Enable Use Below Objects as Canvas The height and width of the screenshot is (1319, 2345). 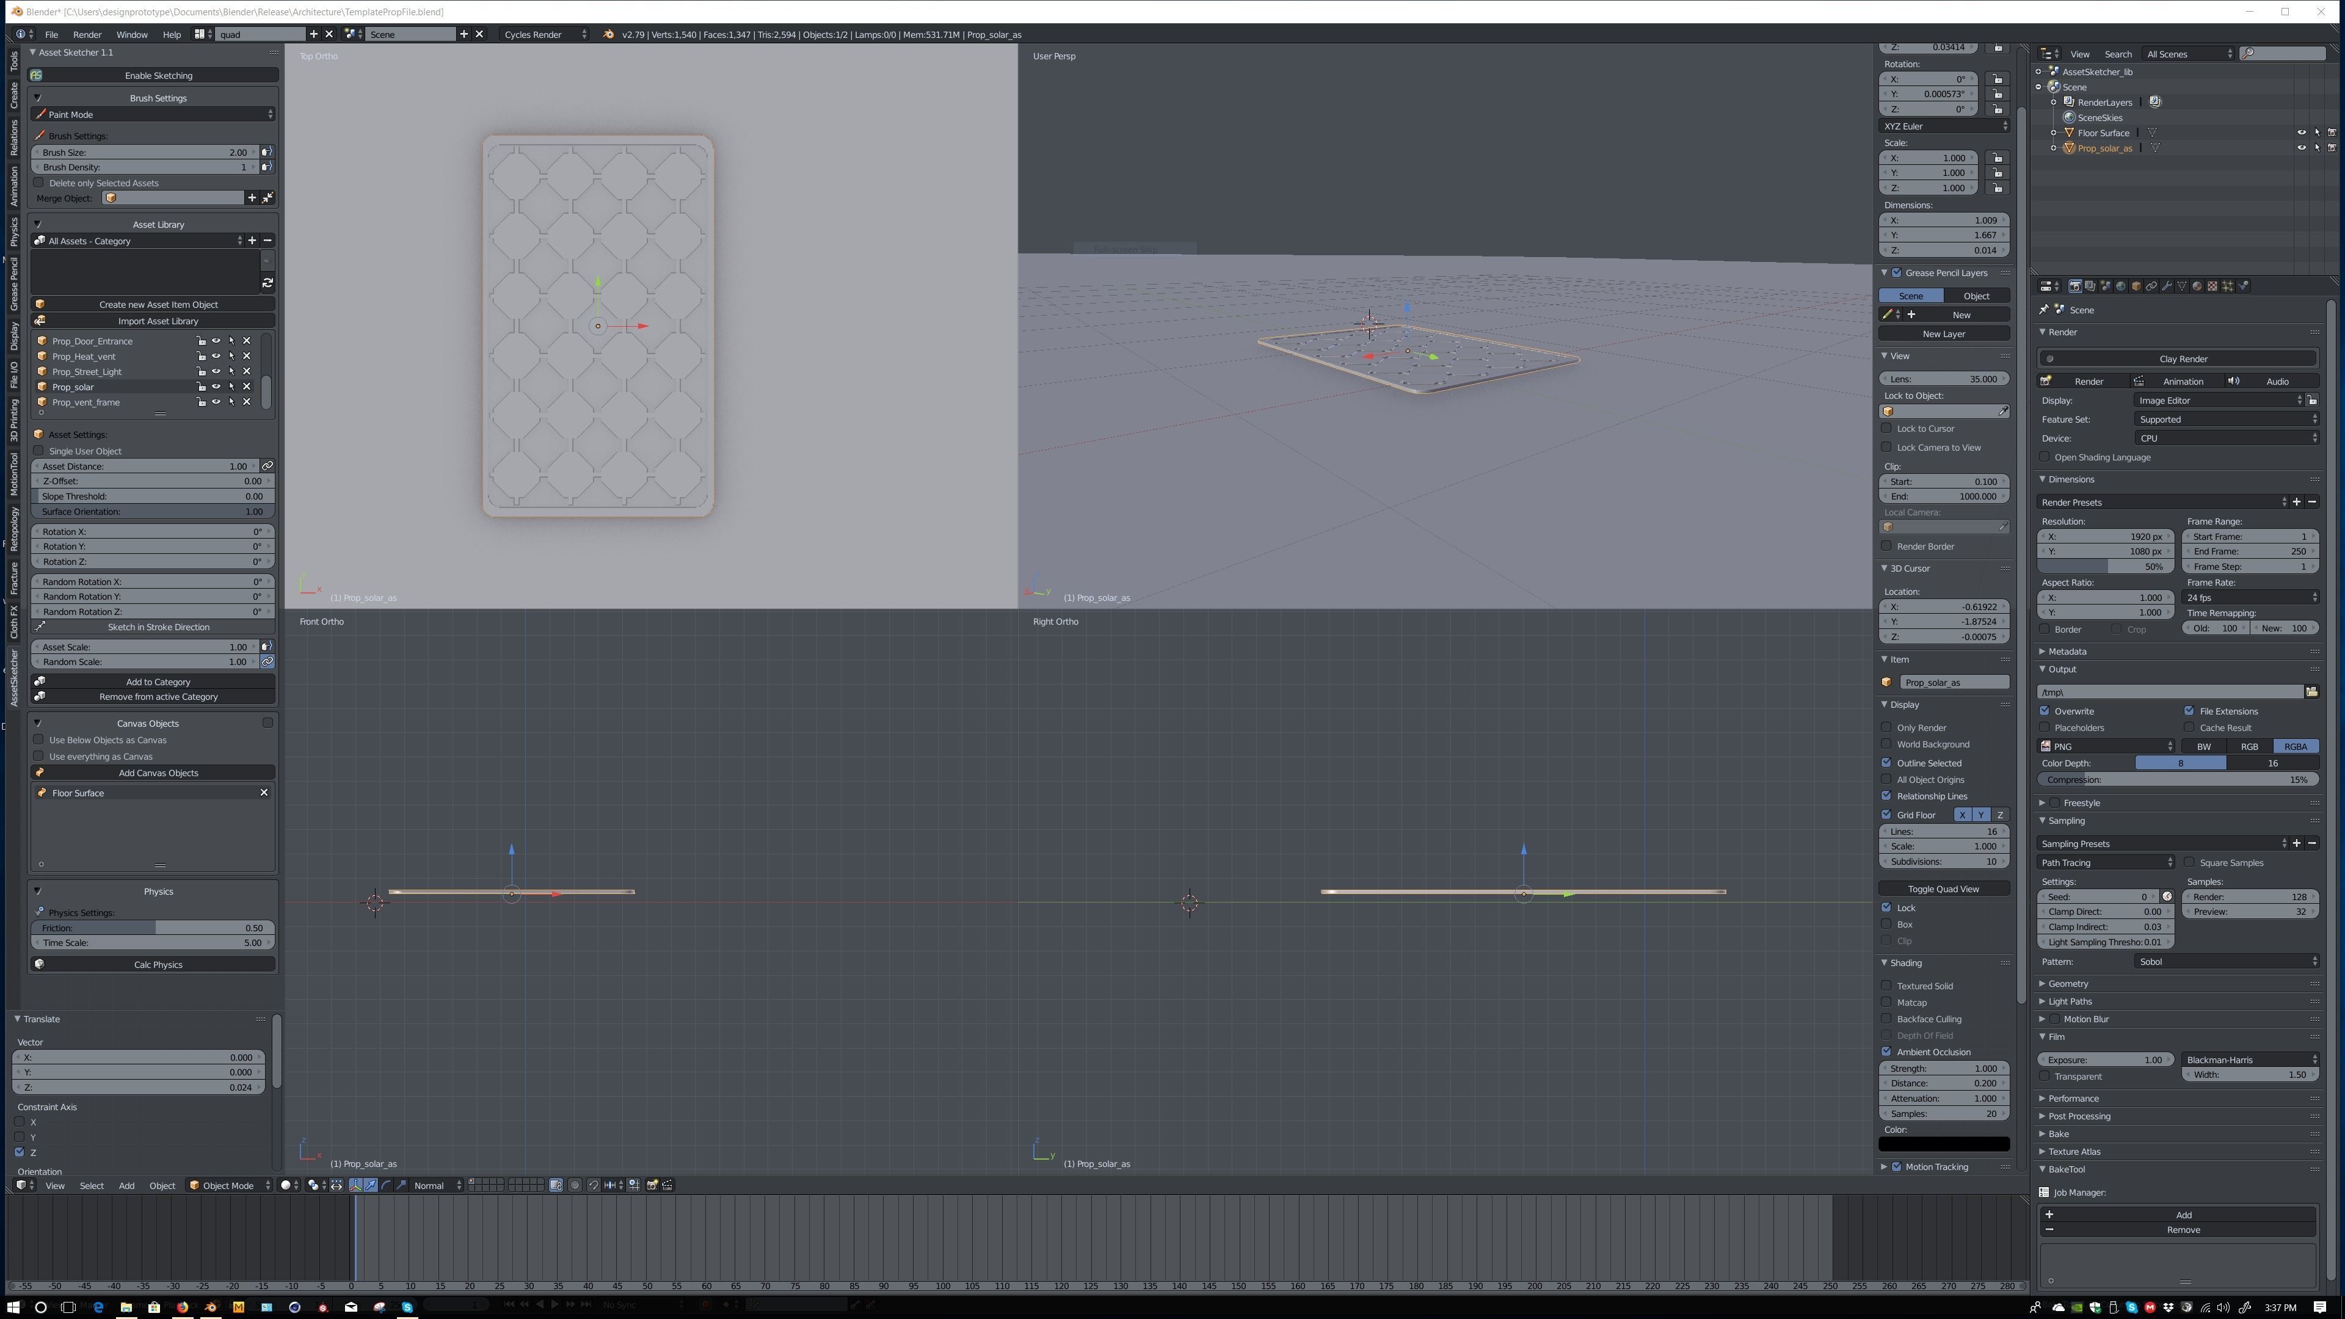(x=39, y=740)
